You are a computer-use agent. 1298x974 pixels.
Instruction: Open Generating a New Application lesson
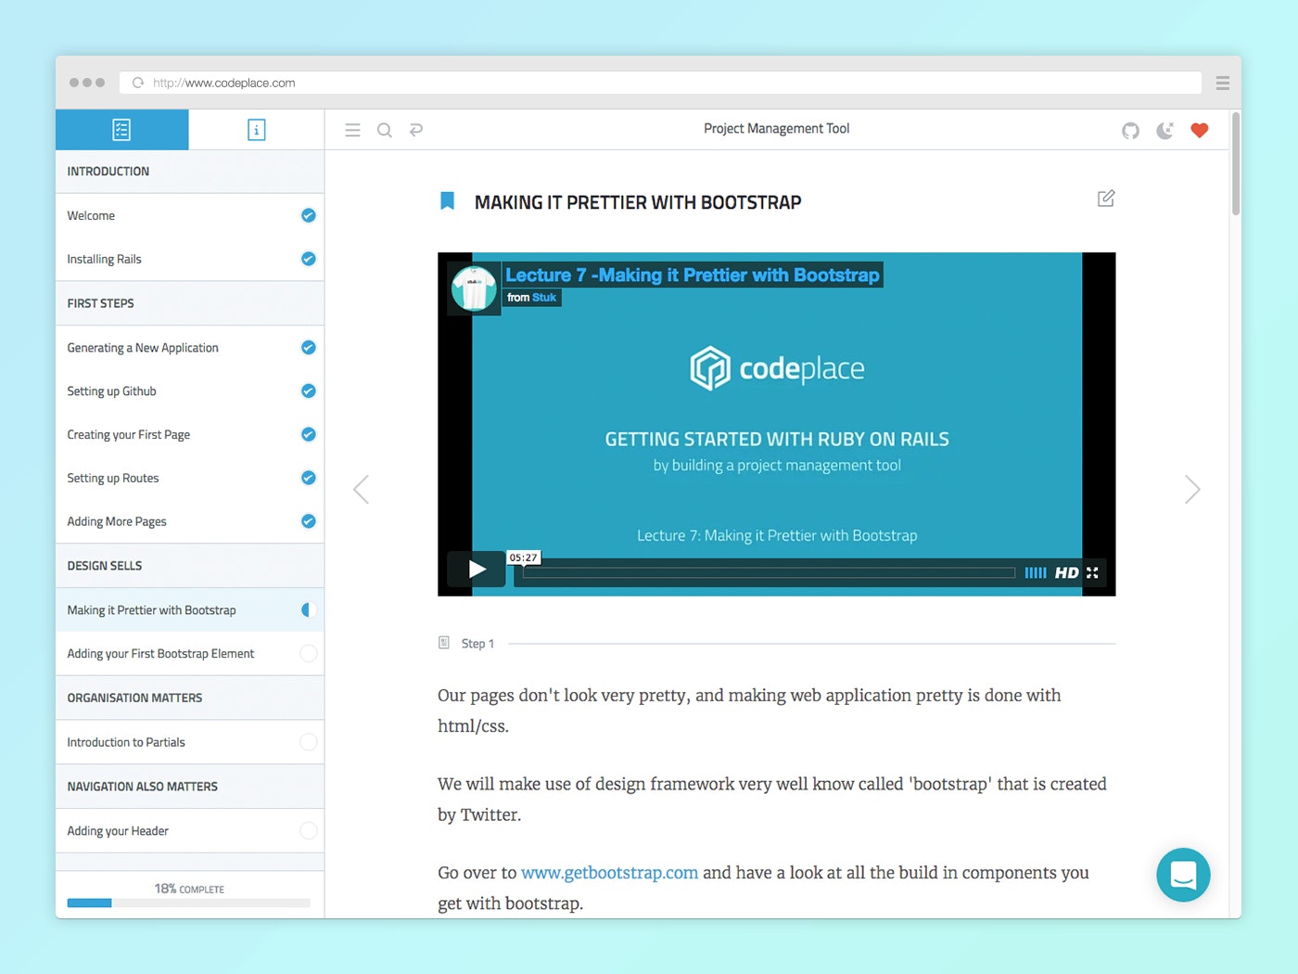pos(190,348)
